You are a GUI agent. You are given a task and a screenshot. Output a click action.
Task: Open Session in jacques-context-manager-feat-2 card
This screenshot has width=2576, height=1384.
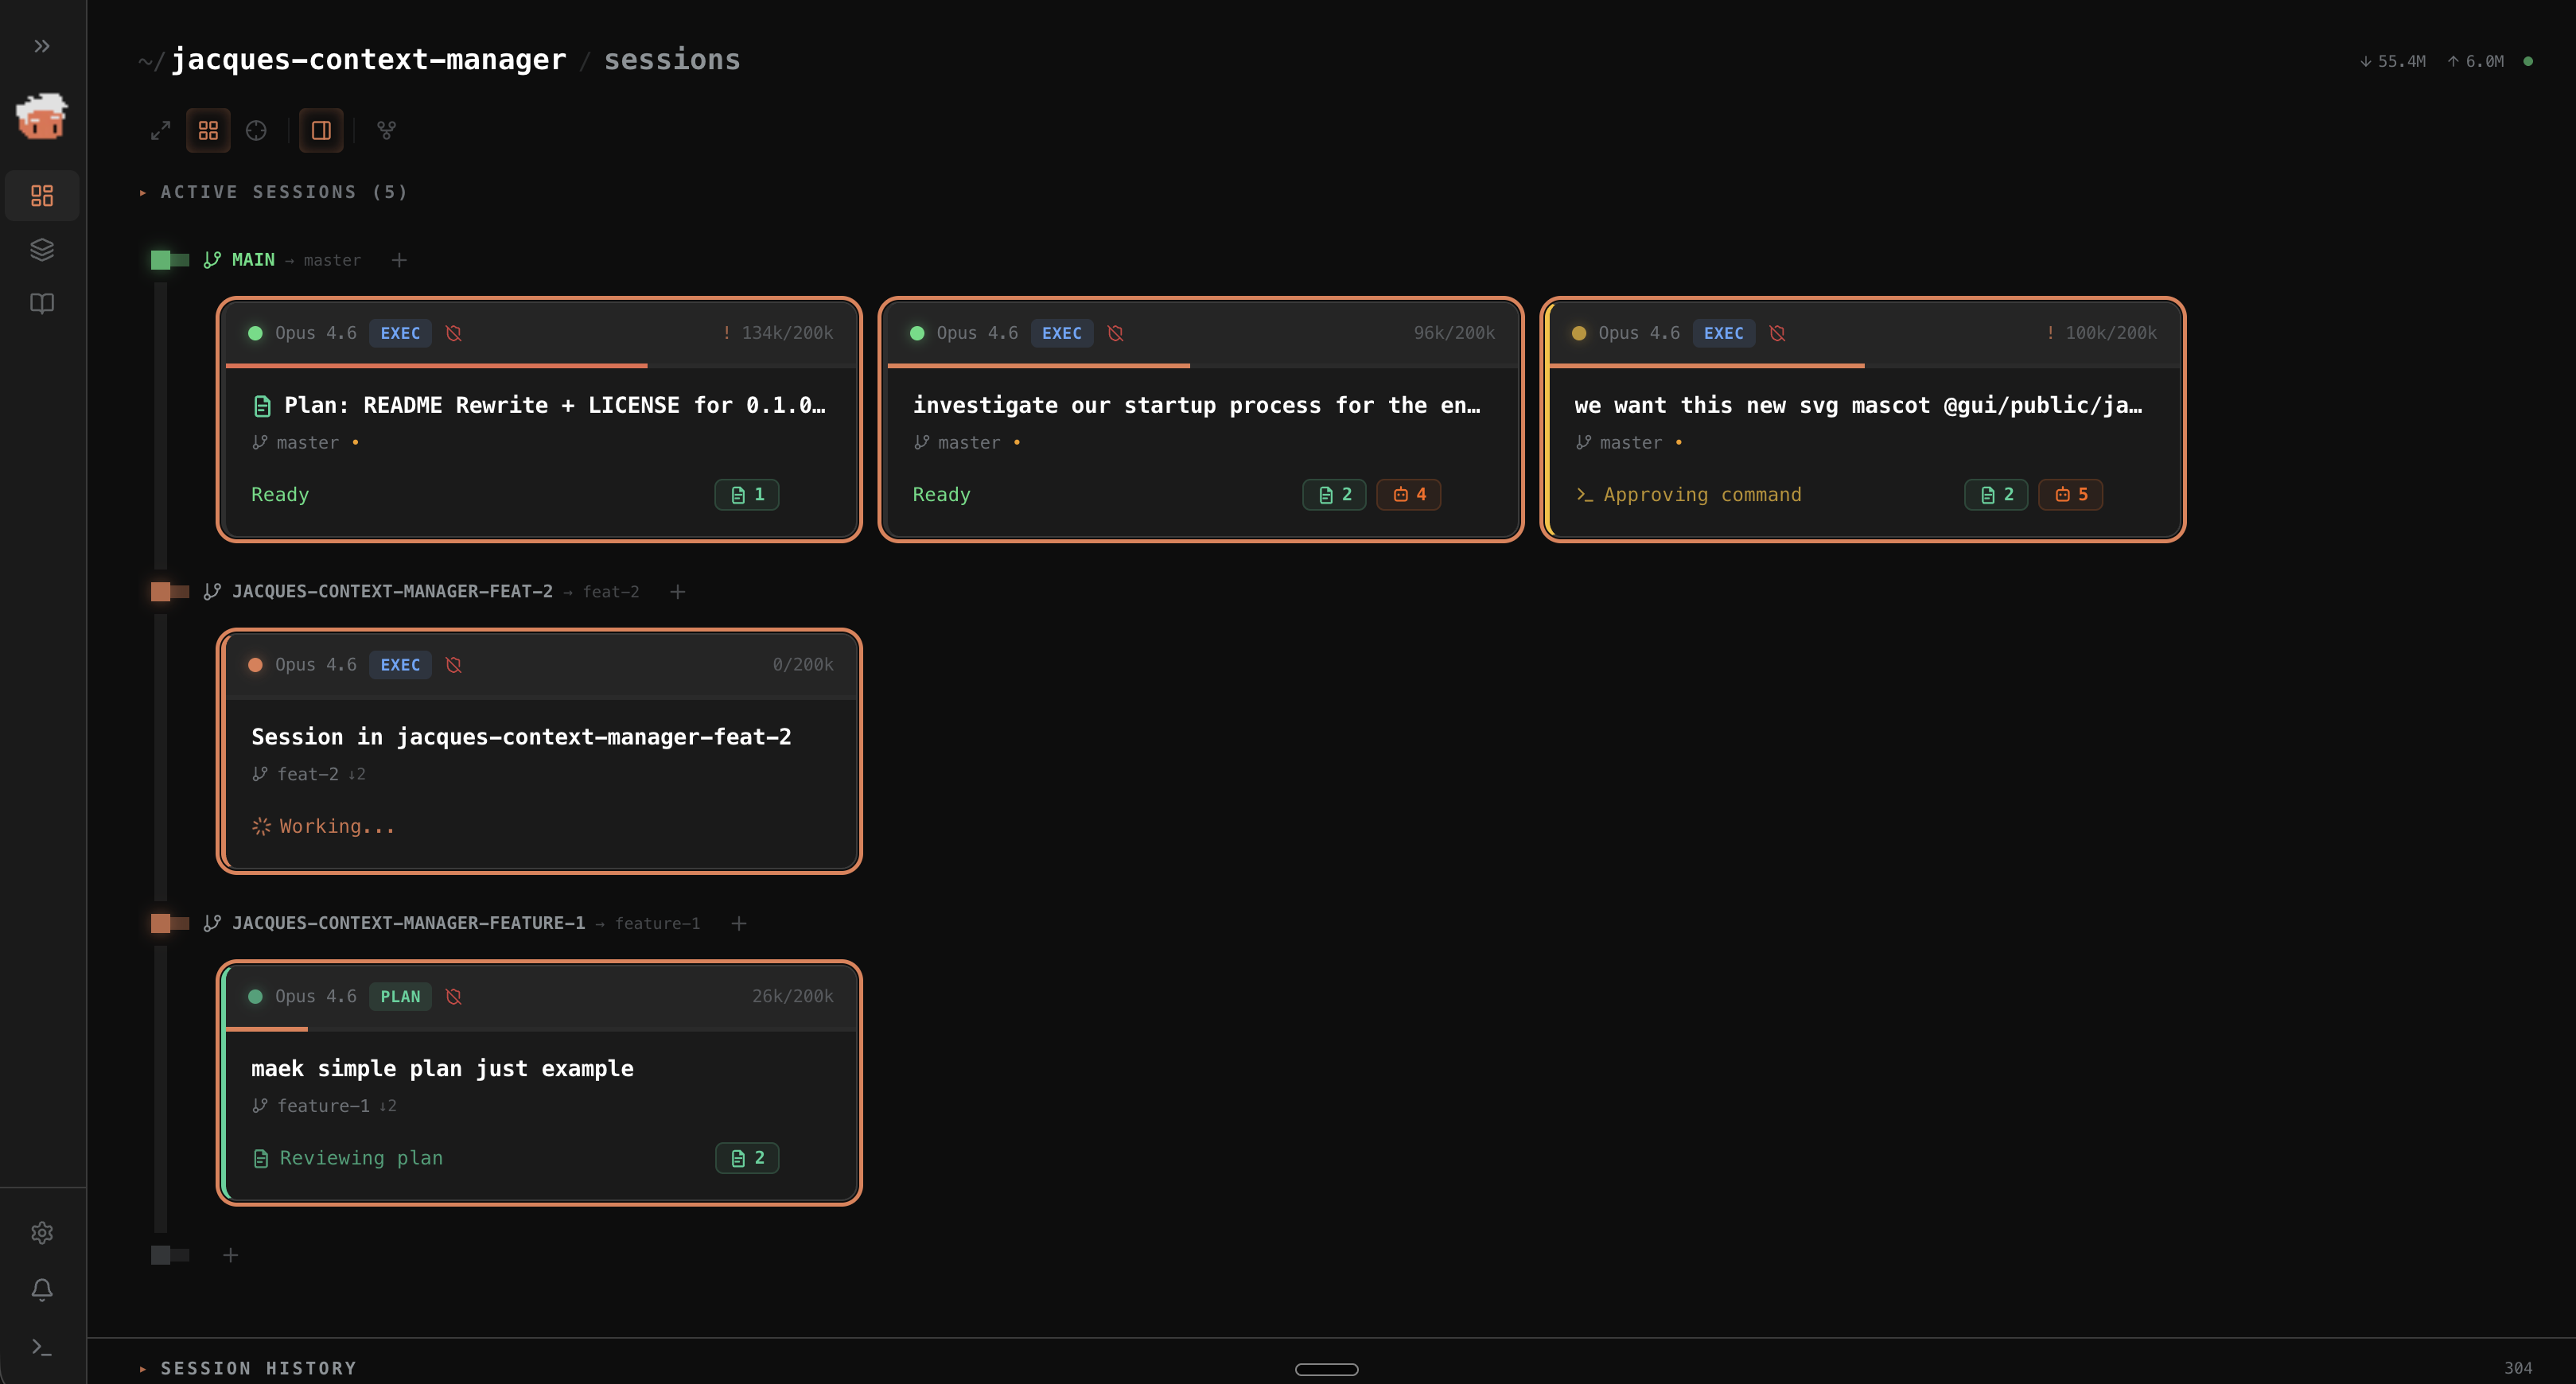pos(521,737)
